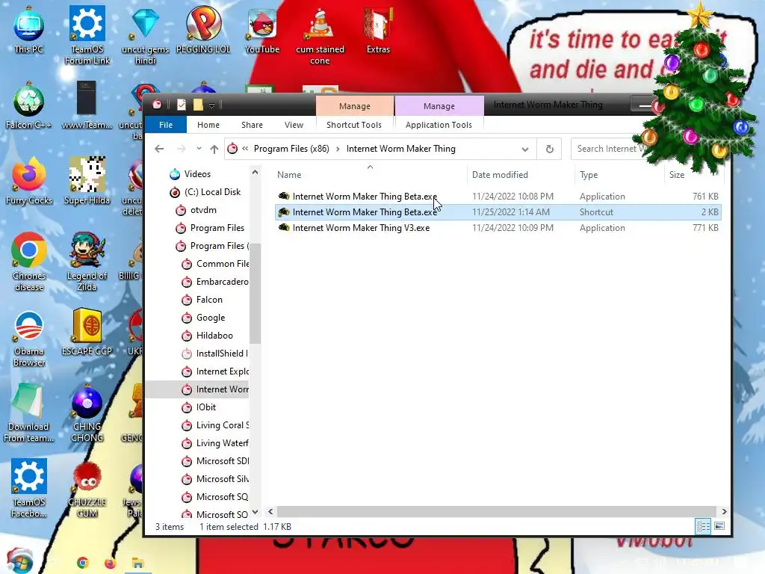Open the Home ribbon tab

pyautogui.click(x=208, y=125)
